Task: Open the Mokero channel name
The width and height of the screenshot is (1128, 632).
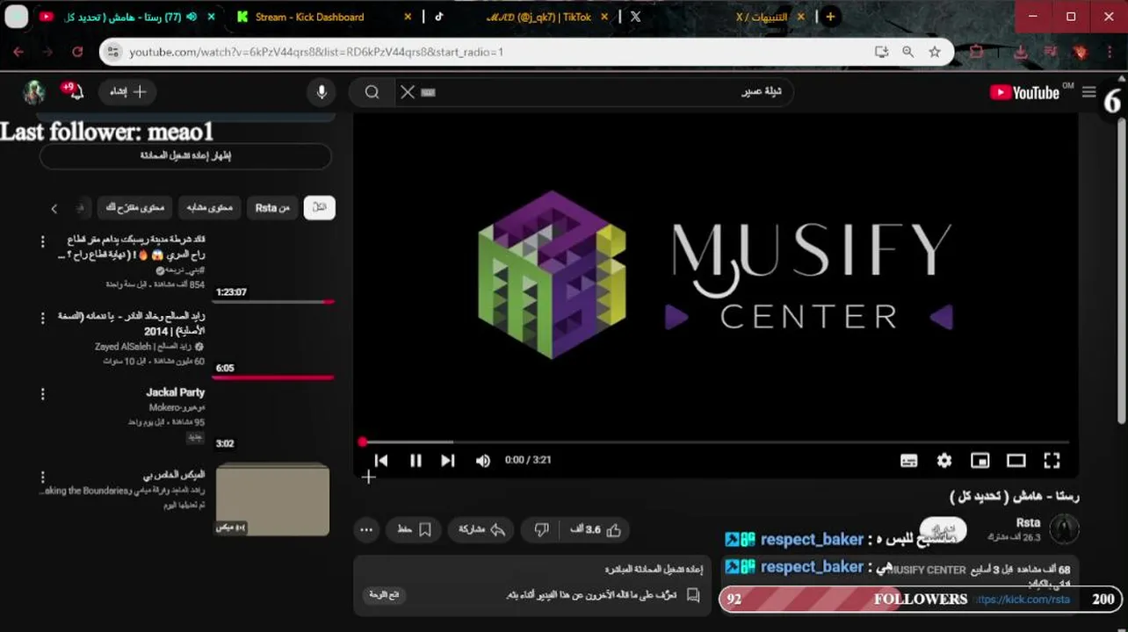Action: (177, 408)
